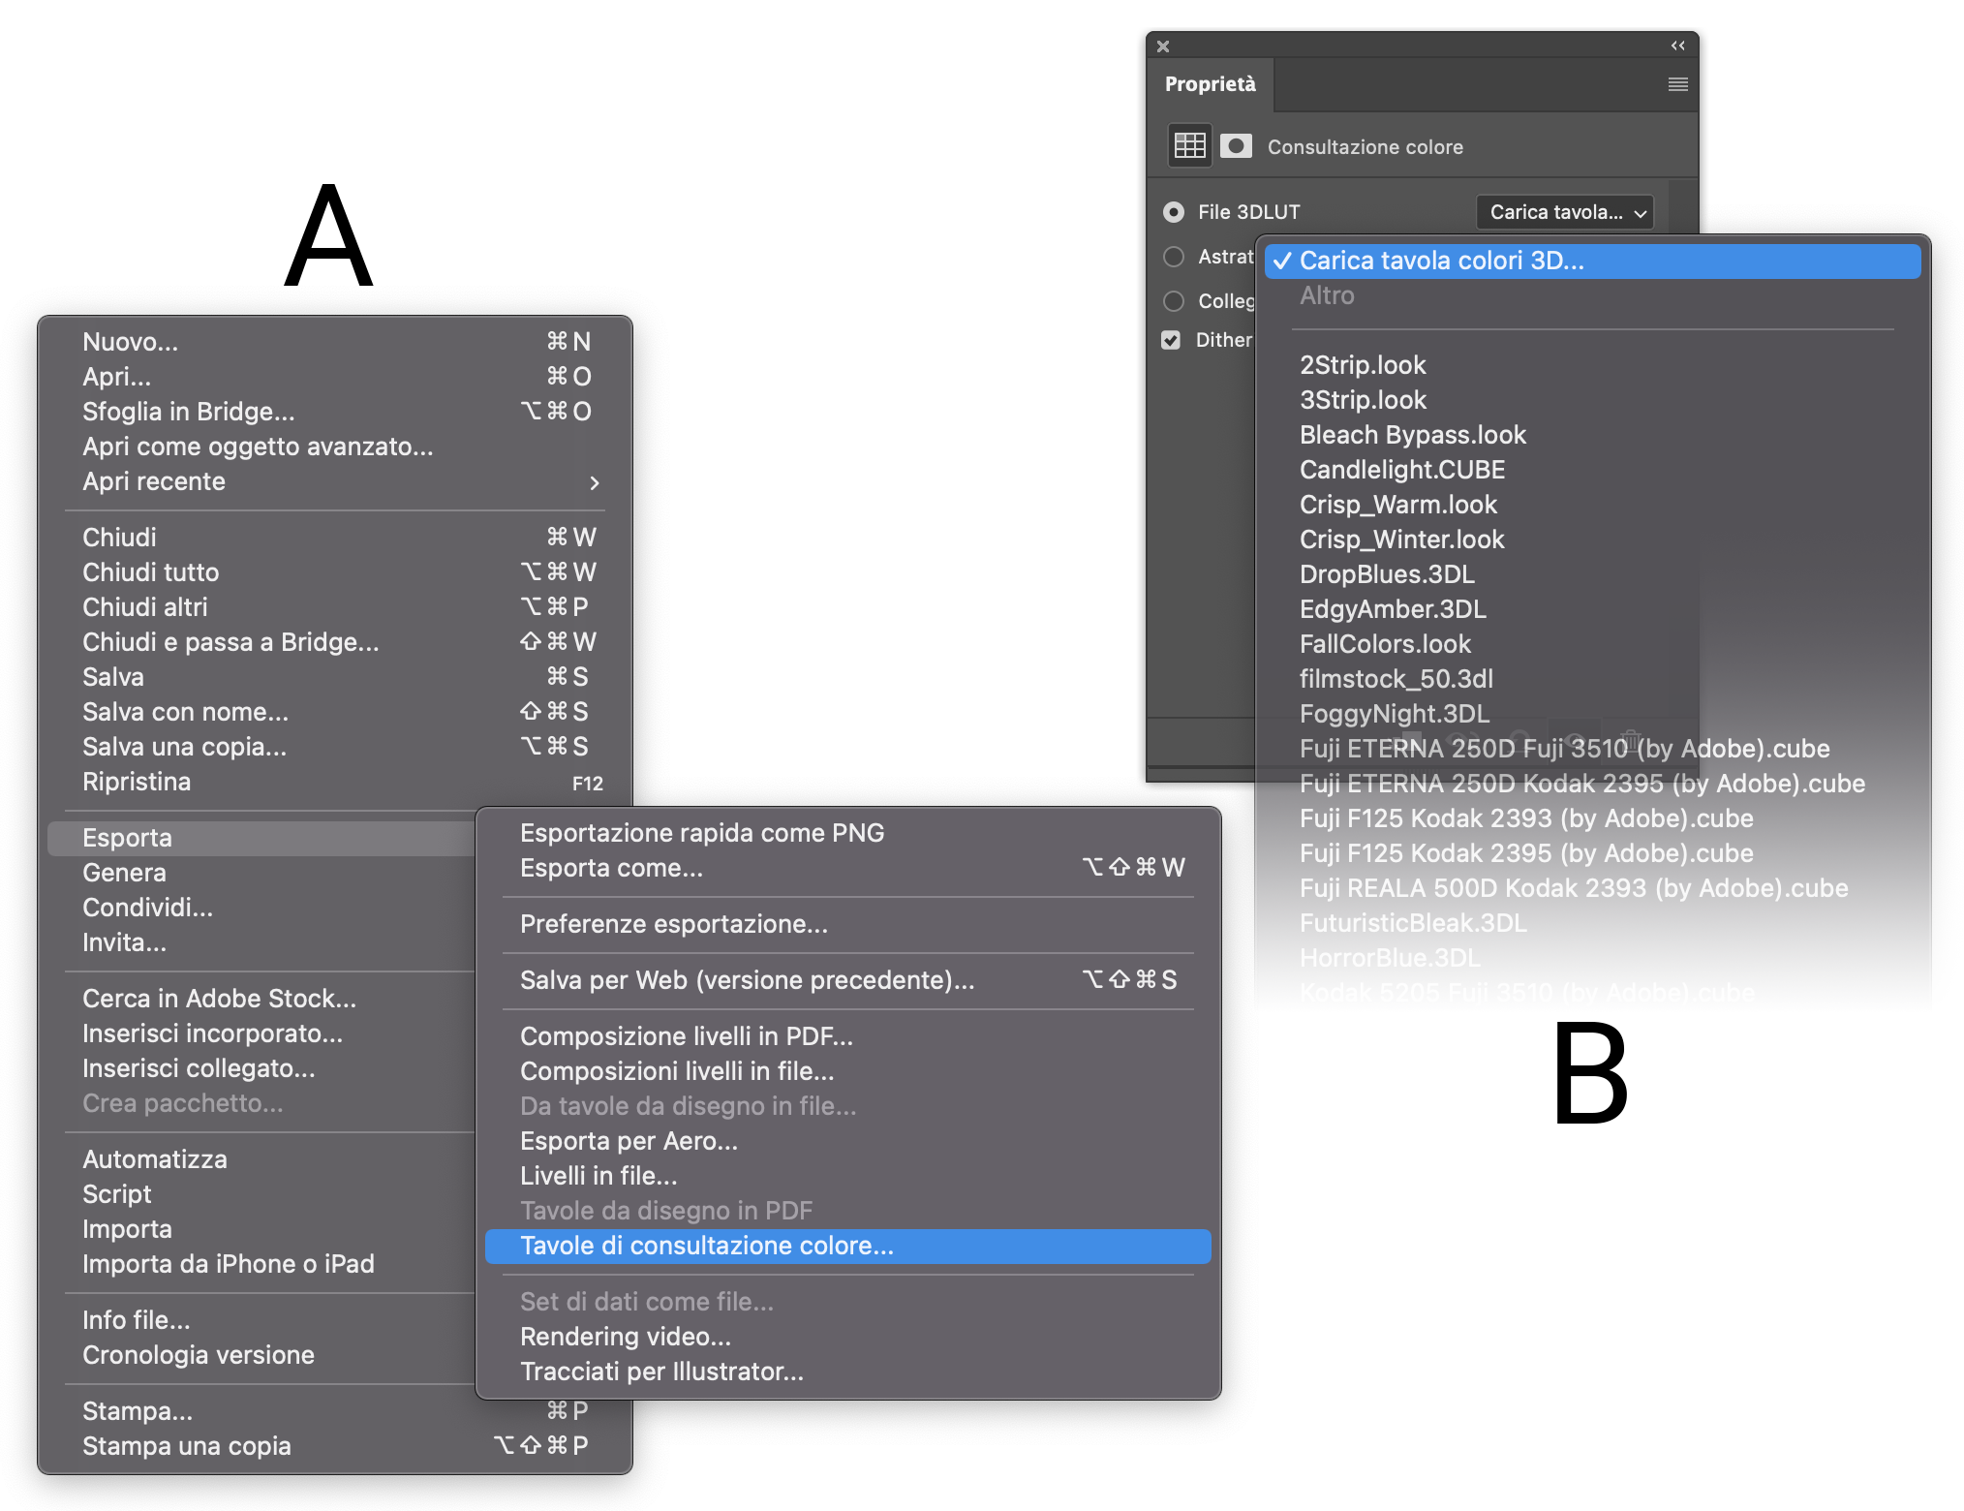
Task: Select the Astratto radio button
Action: pyautogui.click(x=1174, y=257)
